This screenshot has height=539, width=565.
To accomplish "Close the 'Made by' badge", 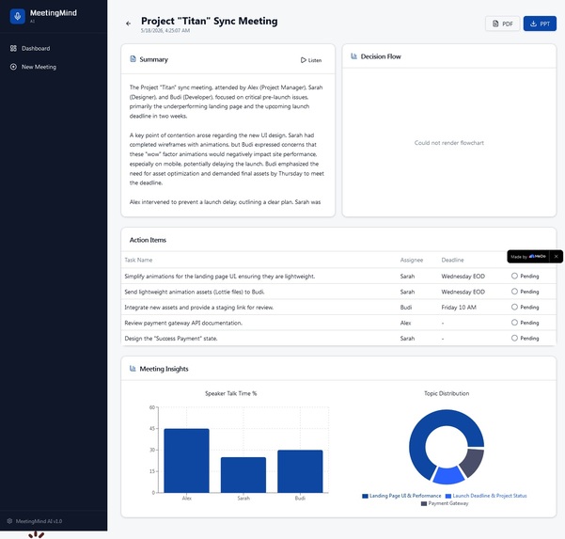I will 556,257.
